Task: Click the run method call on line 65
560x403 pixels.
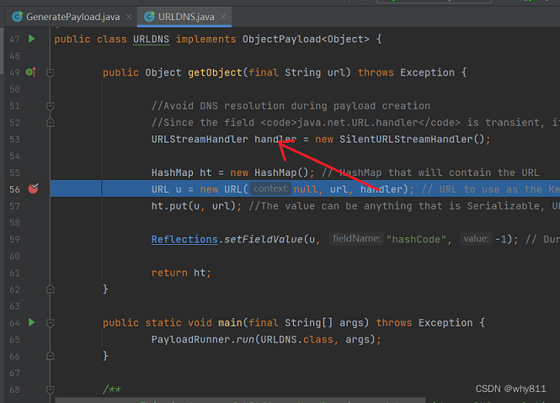Action: (x=245, y=339)
